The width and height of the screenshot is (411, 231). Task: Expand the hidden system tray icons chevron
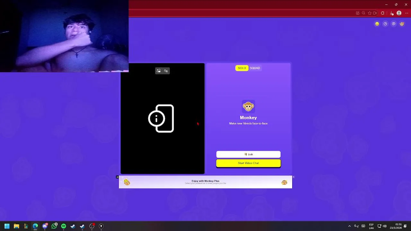[349, 226]
